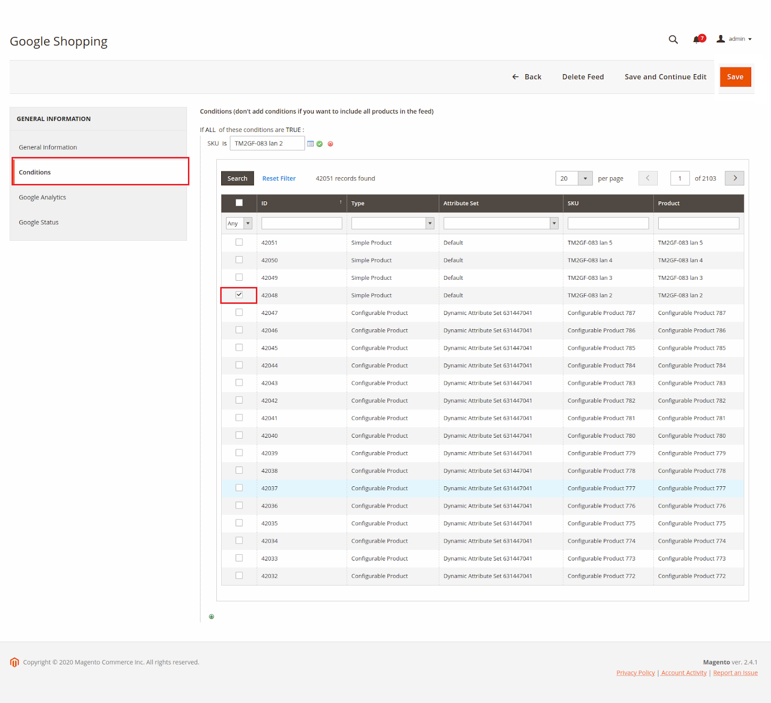Focus the Product name filter input field
The image size is (771, 703).
[x=699, y=223]
